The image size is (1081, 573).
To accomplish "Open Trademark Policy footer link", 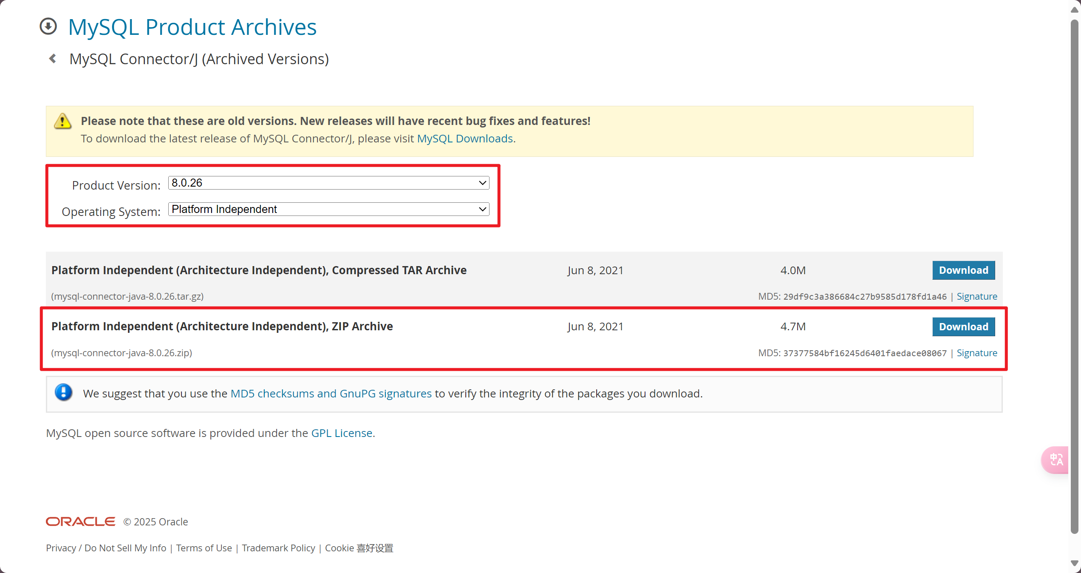I will coord(278,548).
